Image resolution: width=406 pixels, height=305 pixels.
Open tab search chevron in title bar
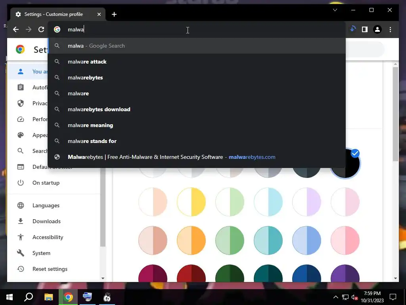click(x=335, y=10)
